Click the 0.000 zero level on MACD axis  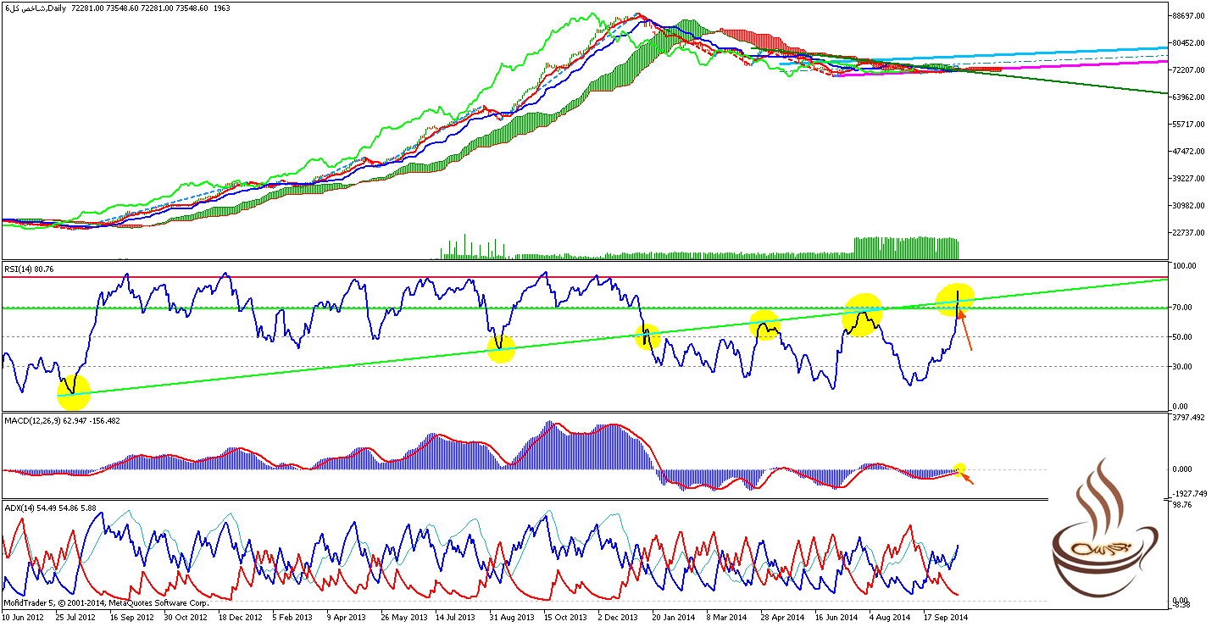(x=1184, y=469)
